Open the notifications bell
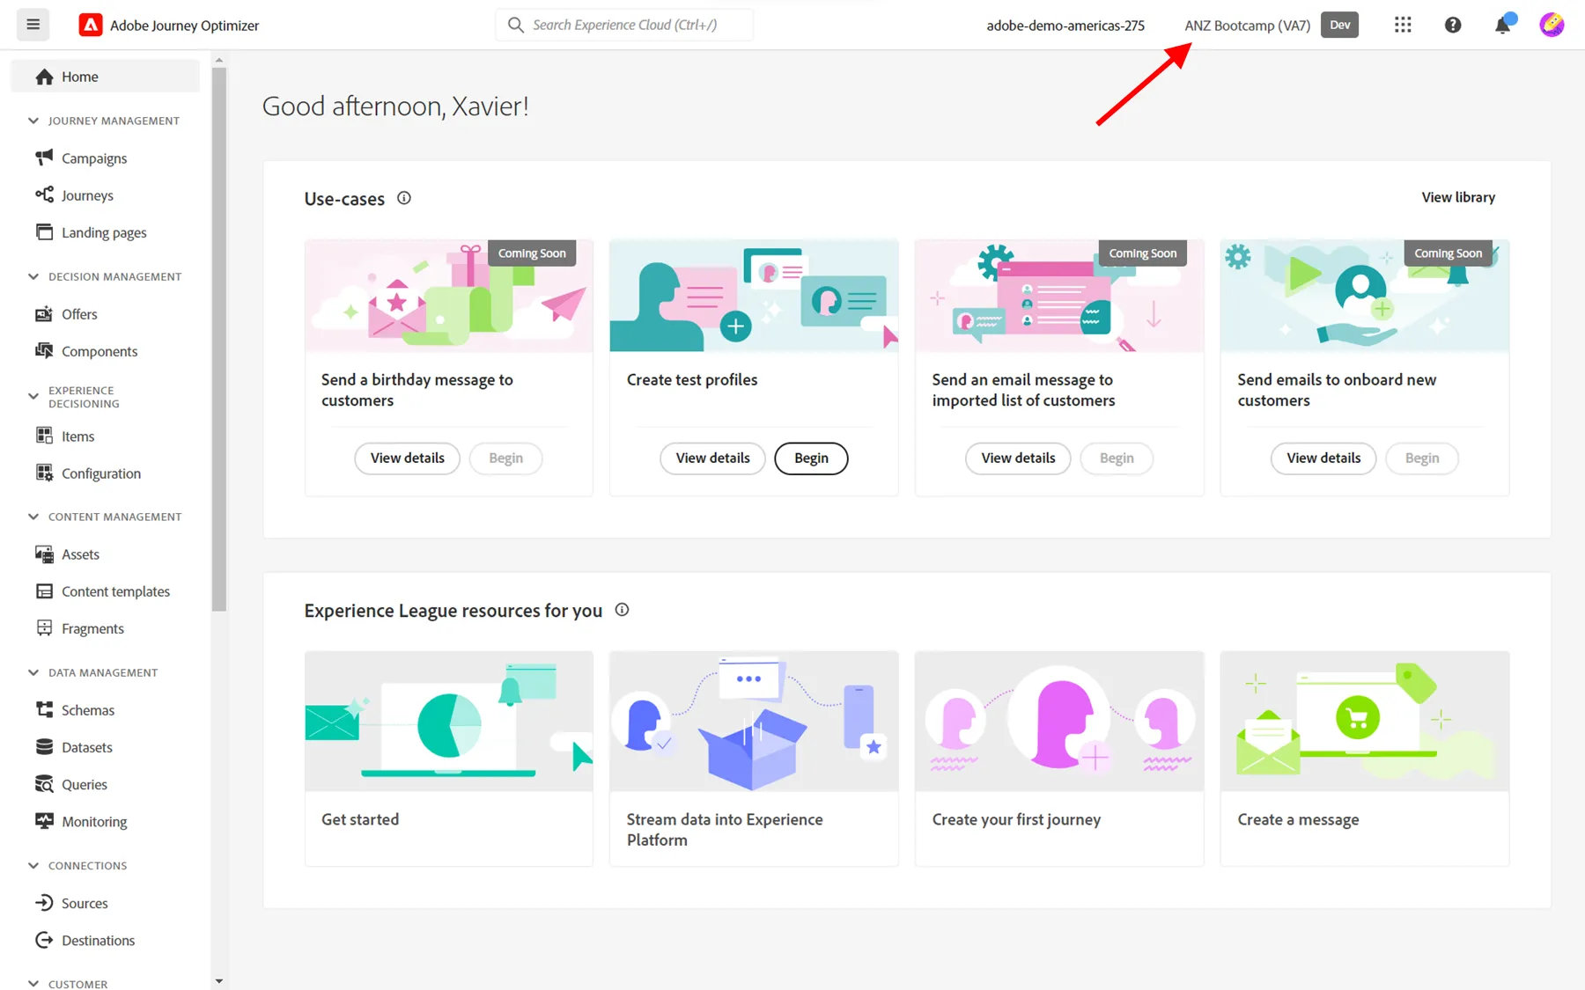Image resolution: width=1585 pixels, height=990 pixels. pyautogui.click(x=1503, y=25)
